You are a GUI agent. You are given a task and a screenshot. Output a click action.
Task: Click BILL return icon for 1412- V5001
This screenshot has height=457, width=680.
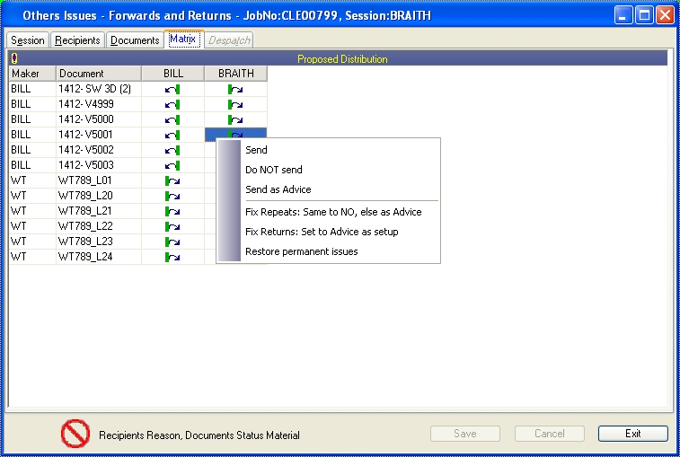pyautogui.click(x=172, y=135)
